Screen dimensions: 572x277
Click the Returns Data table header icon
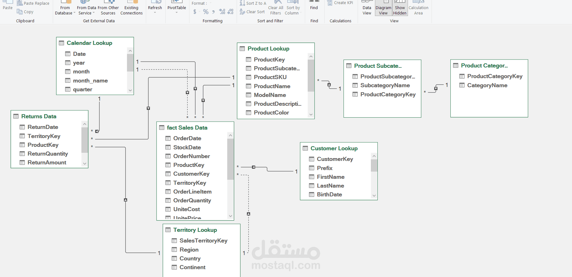coord(16,116)
